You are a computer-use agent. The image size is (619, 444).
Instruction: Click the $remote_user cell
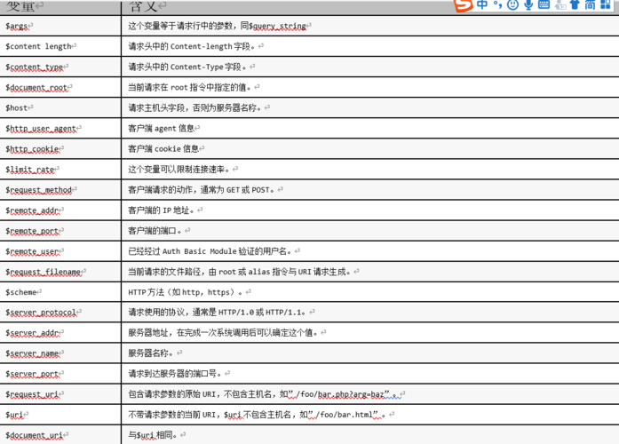pyautogui.click(x=60, y=251)
